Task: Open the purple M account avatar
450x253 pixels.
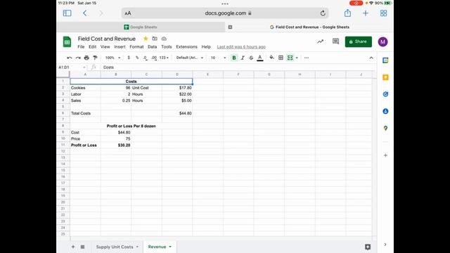Action: (x=382, y=42)
